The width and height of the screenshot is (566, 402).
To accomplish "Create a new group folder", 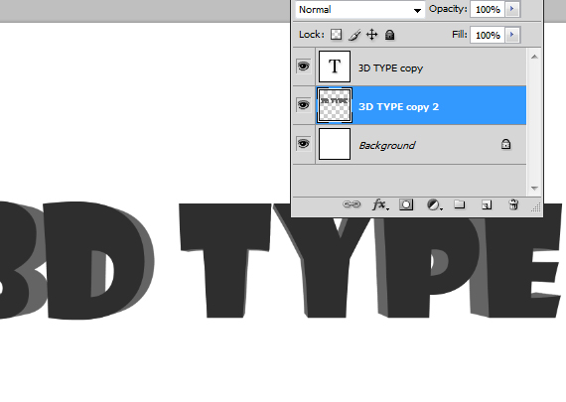I will click(x=459, y=204).
